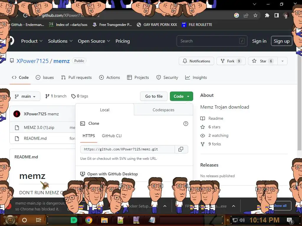Switch to the Projects tab
The image size is (302, 226).
tap(138, 77)
